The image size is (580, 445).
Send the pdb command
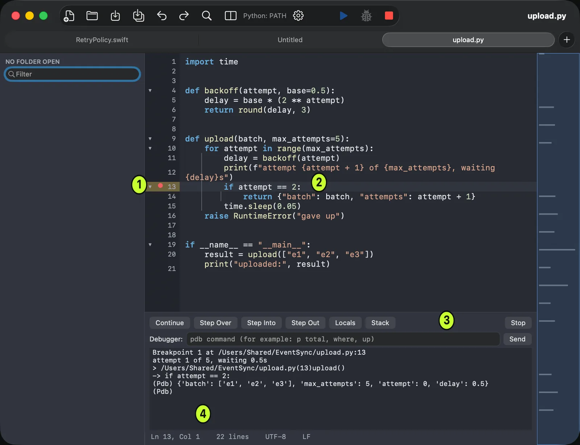pos(517,339)
